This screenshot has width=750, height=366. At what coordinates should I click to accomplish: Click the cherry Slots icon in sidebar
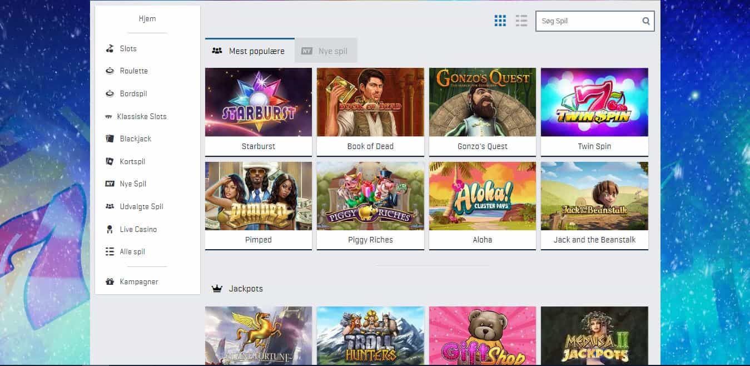[x=110, y=49]
